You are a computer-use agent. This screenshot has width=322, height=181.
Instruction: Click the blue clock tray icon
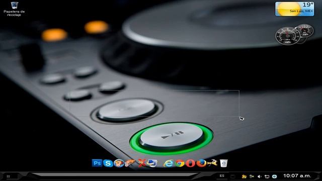point(275,176)
